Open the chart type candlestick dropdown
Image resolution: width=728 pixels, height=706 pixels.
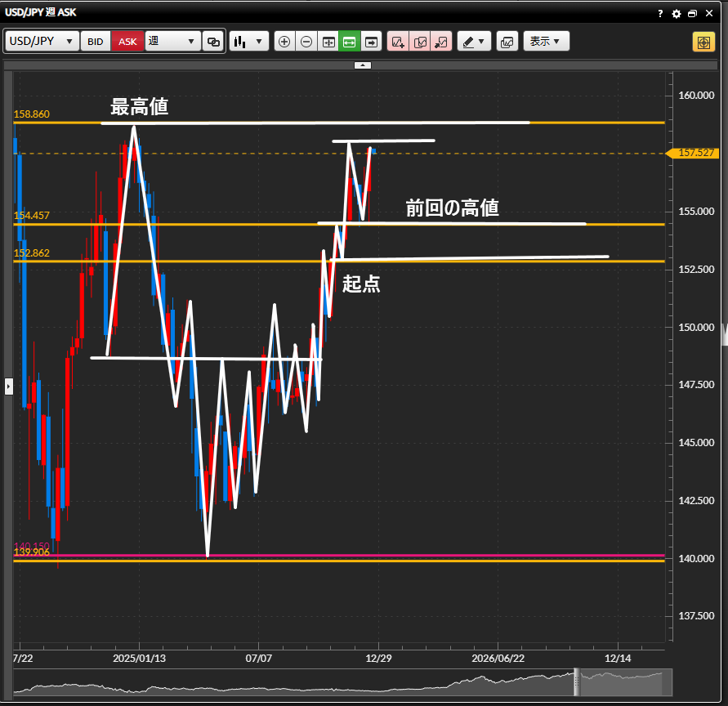click(x=248, y=42)
